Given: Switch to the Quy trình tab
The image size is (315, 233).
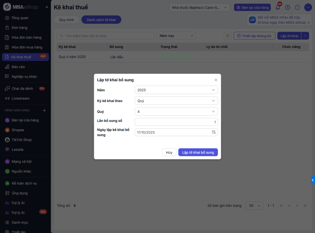Looking at the screenshot, I should click(x=67, y=20).
